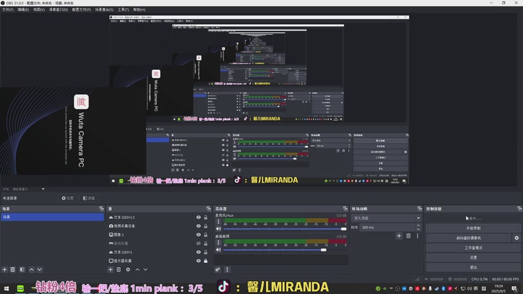Screen dimensions: 523x294
Task: Pop out the 场景 dock
Action: click(101, 208)
